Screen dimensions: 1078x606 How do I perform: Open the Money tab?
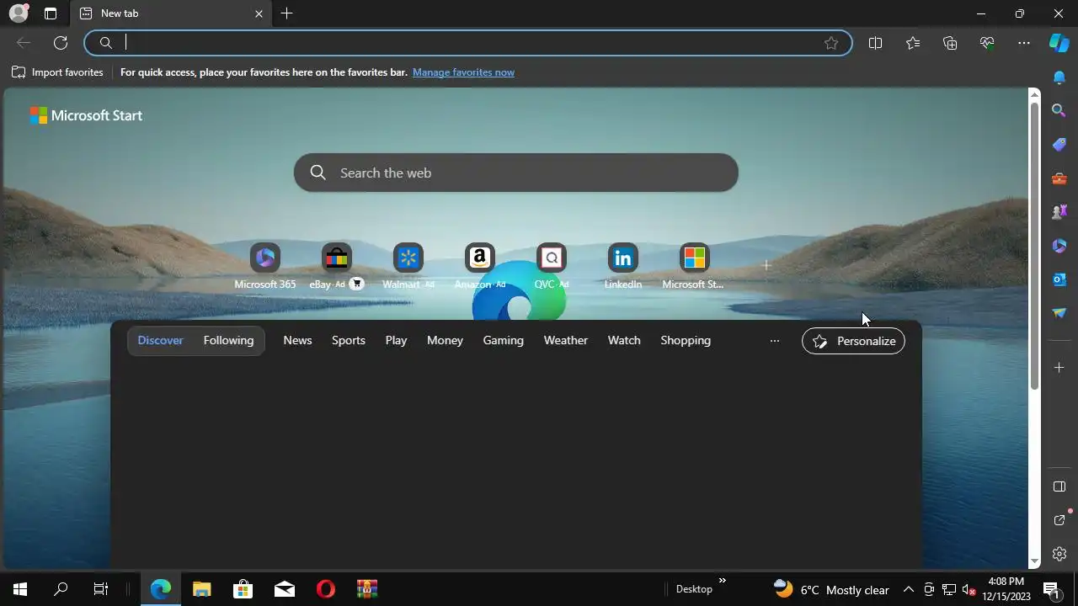pos(445,340)
